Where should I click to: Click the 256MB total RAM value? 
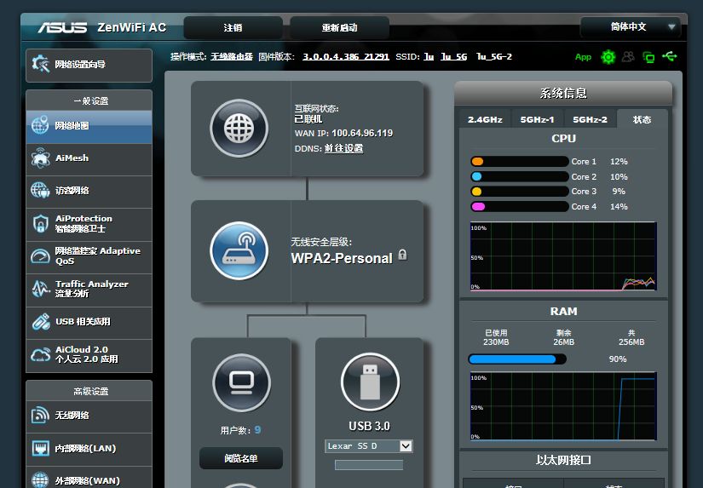[x=631, y=342]
